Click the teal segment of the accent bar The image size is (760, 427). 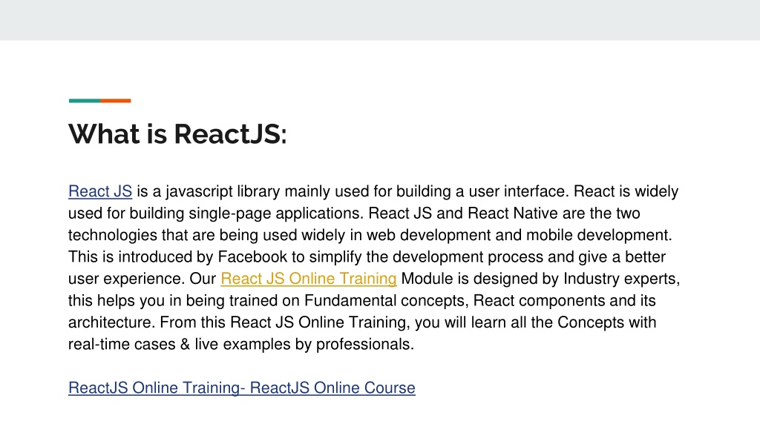click(85, 101)
